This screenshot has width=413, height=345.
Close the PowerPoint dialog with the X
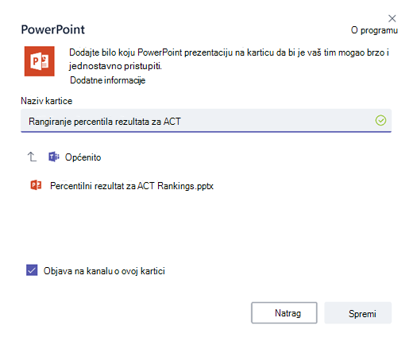tap(392, 18)
